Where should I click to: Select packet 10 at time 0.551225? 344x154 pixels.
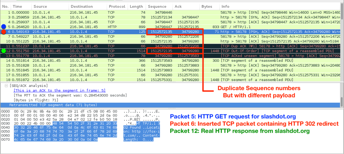click(171, 41)
